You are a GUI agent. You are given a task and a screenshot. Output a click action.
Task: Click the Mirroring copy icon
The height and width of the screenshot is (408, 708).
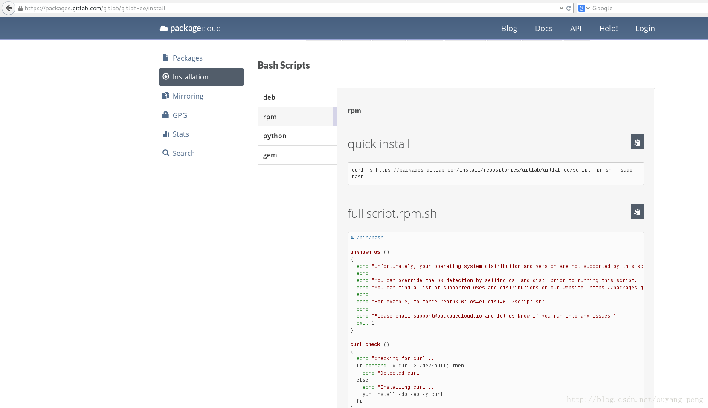(x=166, y=96)
